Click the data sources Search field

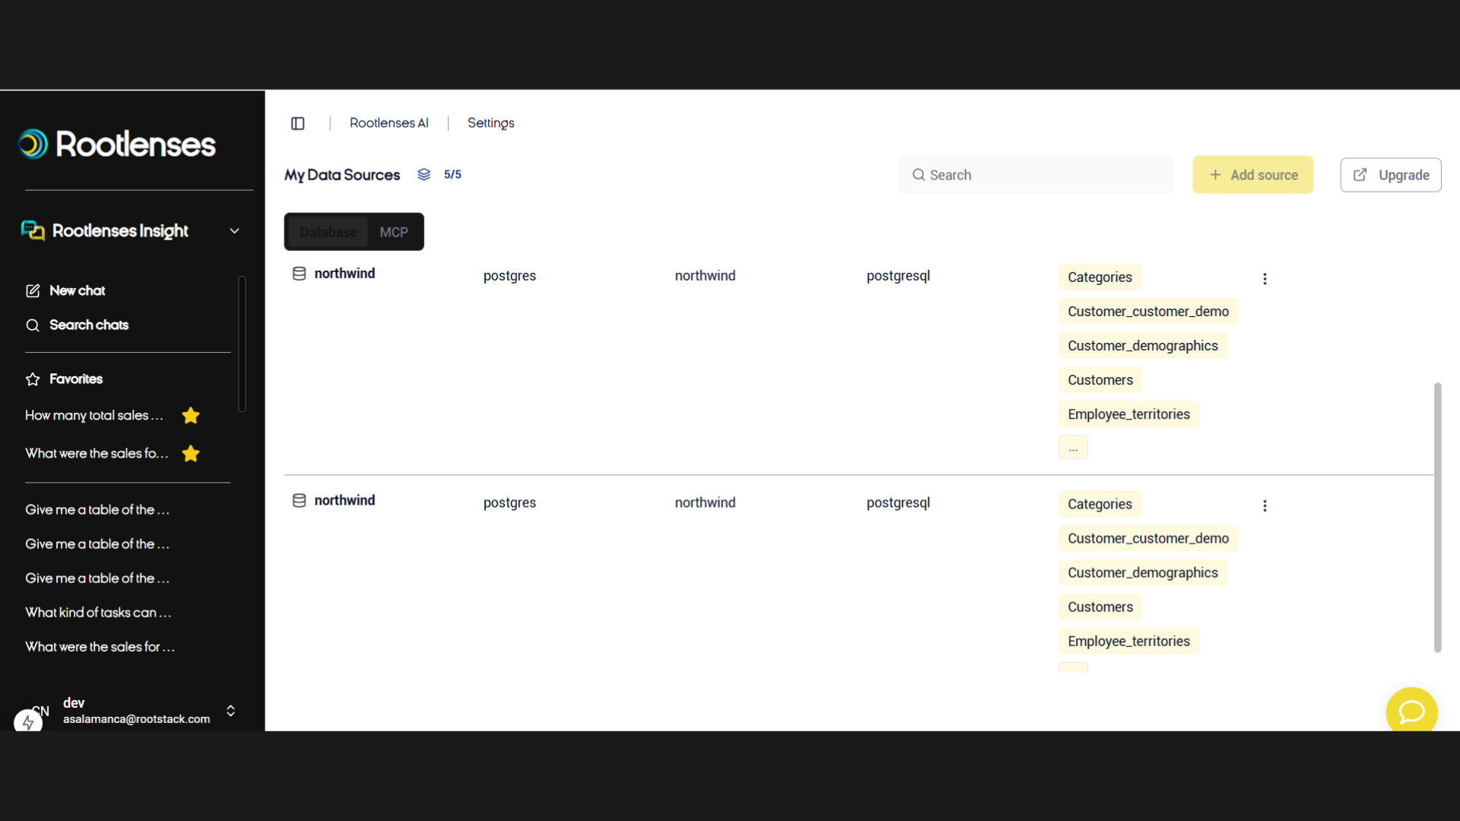pyautogui.click(x=1036, y=174)
